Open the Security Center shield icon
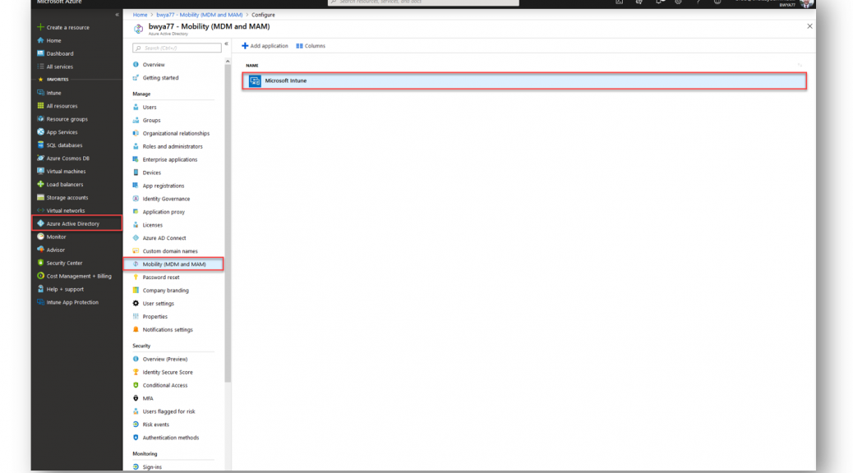This screenshot has width=853, height=473. pyautogui.click(x=40, y=263)
